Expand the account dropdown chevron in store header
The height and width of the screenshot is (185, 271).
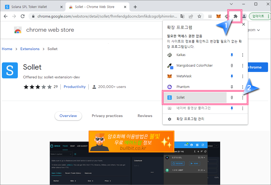258,30
